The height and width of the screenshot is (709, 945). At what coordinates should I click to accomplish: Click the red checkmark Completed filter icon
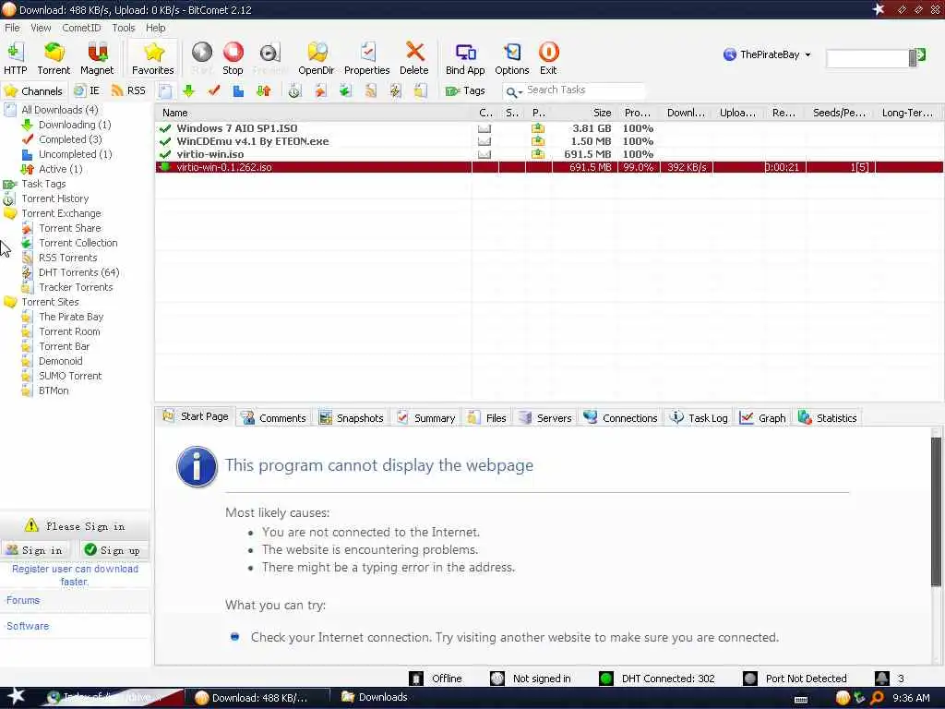coord(214,91)
